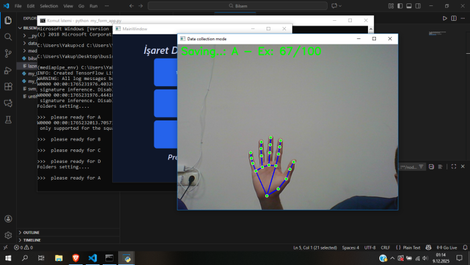Click the panel icon right of the filter box
Viewport: 470px width, 265px height.
click(431, 167)
